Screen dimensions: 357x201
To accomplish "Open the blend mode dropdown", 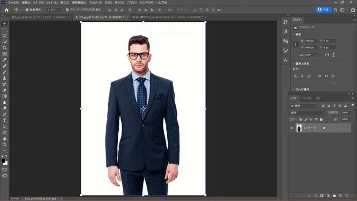I will pos(307,113).
